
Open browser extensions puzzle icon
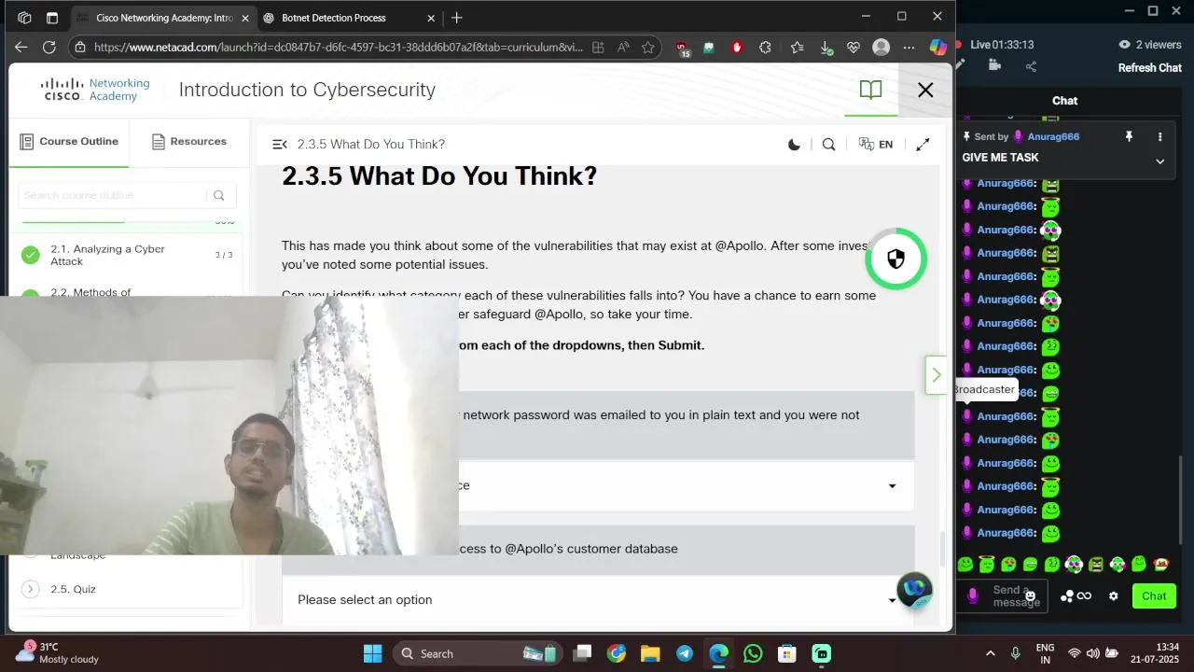point(766,47)
